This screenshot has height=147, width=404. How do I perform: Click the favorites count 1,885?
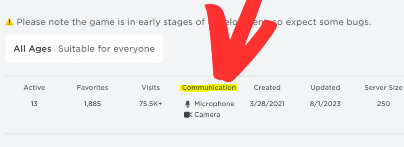click(x=92, y=104)
